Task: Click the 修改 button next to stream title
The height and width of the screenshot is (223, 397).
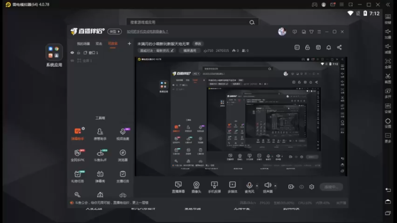Action: [198, 44]
